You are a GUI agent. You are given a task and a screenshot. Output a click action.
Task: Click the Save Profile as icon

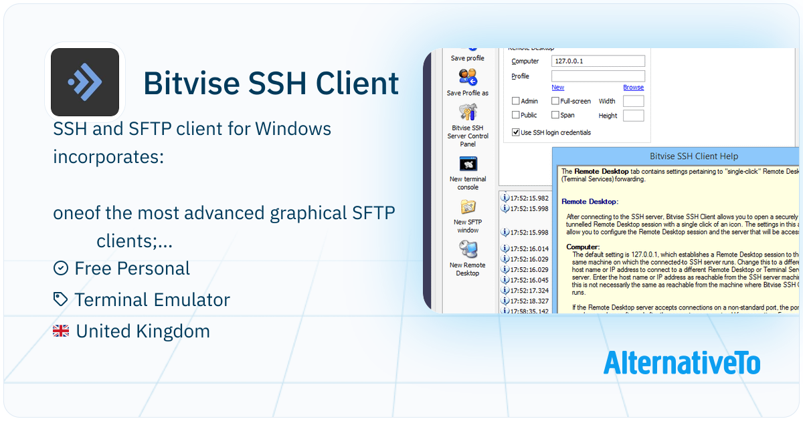[x=468, y=77]
